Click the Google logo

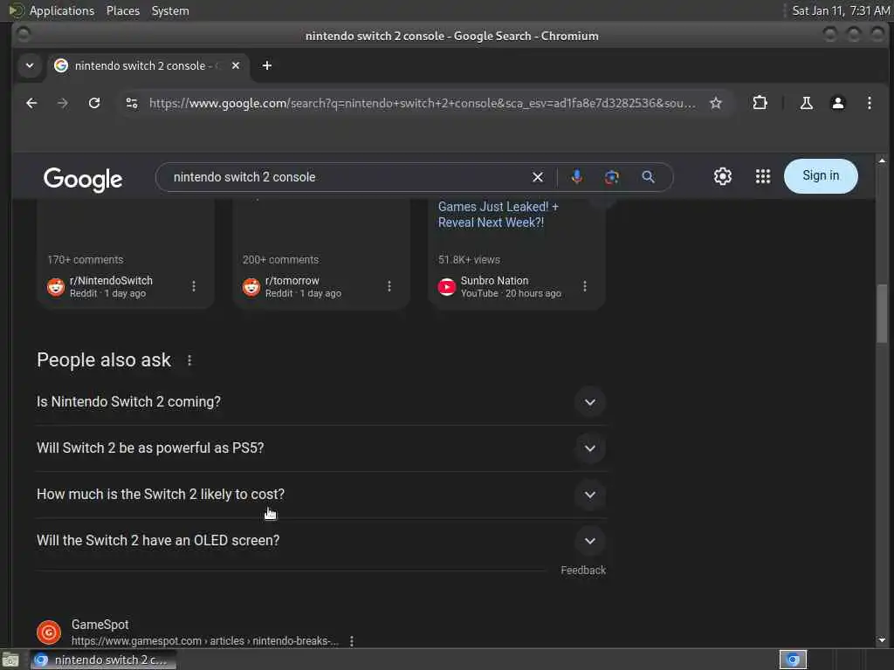[x=83, y=179]
